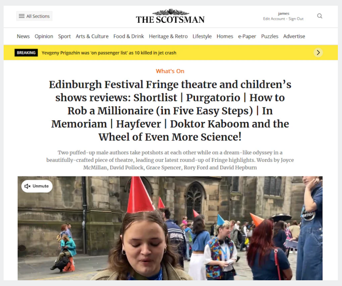
Task: Open the Prigozhin breaking news headline
Action: point(109,53)
